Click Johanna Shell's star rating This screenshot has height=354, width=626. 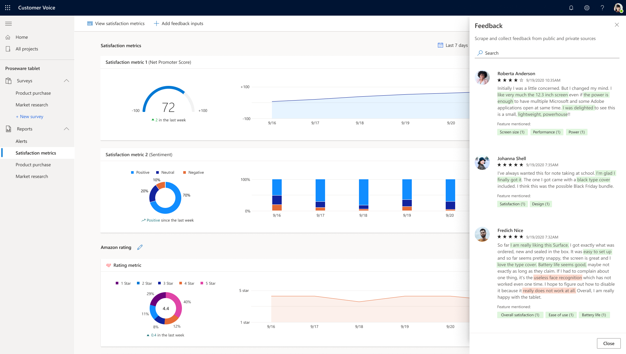(x=510, y=165)
